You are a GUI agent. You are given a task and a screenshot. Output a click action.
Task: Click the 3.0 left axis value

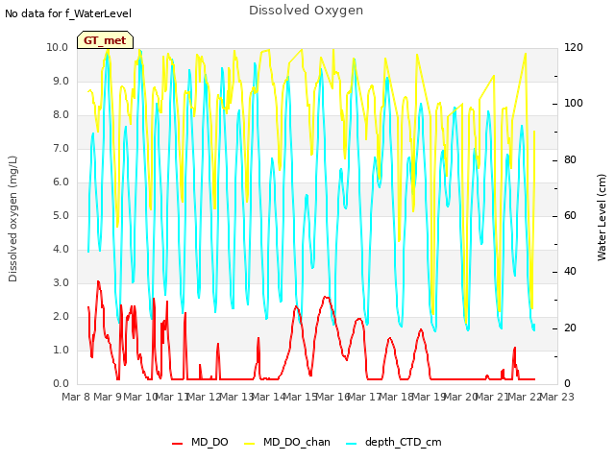(x=61, y=283)
